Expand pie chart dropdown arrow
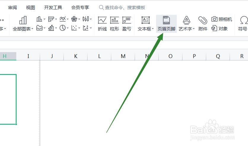This screenshot has width=248, height=146. pyautogui.click(x=68, y=28)
